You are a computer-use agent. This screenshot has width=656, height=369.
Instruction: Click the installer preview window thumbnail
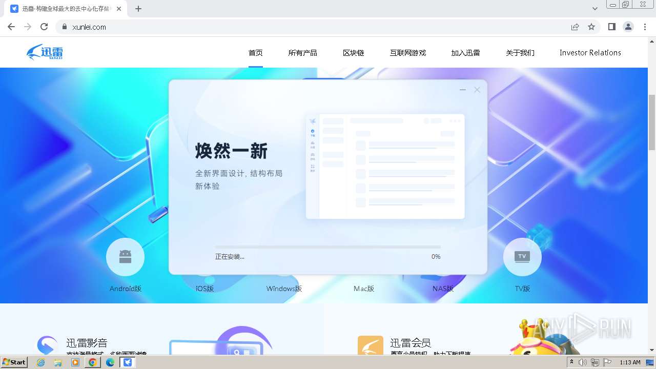click(385, 166)
